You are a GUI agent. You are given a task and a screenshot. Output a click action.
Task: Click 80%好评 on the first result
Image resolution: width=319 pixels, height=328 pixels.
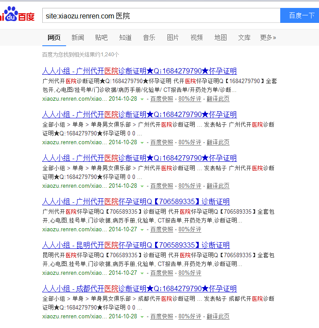[189, 99]
